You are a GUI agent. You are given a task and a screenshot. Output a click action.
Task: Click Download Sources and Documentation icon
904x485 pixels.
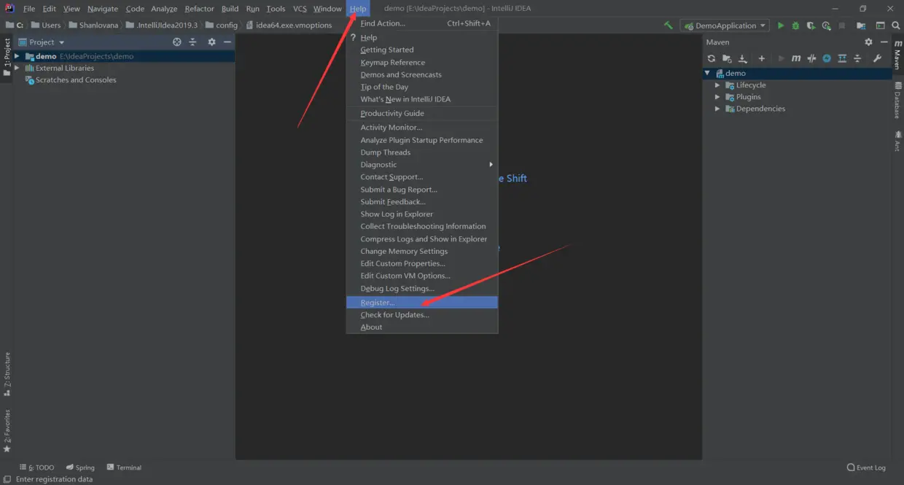[744, 58]
